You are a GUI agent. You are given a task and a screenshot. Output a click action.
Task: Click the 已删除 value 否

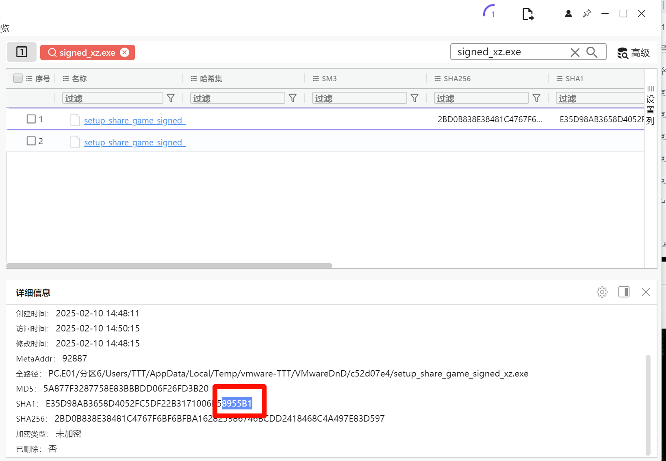click(52, 449)
